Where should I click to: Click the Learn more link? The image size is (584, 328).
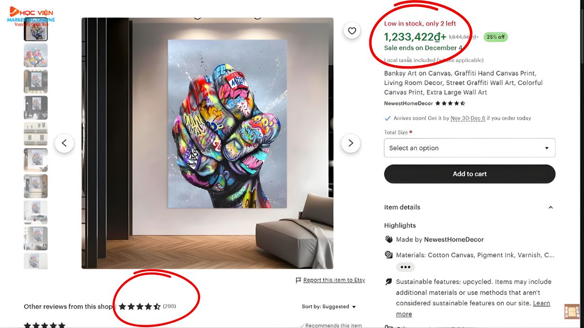(541, 303)
